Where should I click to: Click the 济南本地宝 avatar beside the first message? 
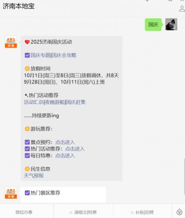(x=11, y=42)
